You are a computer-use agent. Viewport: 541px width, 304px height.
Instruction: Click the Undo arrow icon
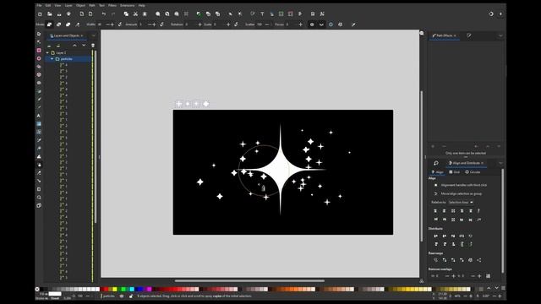point(103,14)
